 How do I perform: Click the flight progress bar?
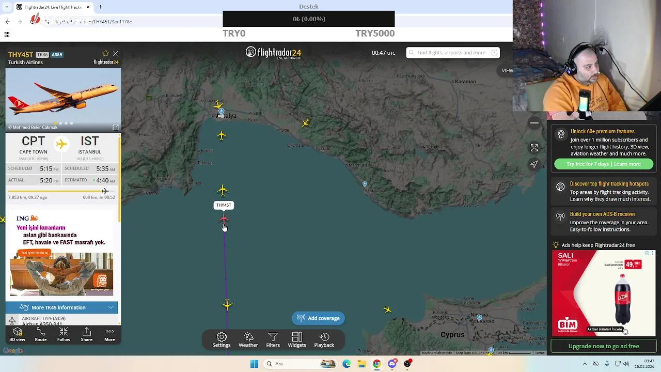click(62, 191)
